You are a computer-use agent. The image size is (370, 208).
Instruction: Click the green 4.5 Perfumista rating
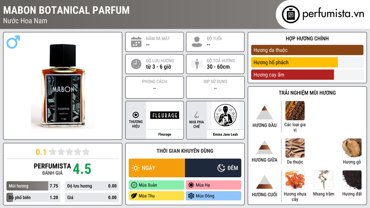pyautogui.click(x=82, y=169)
